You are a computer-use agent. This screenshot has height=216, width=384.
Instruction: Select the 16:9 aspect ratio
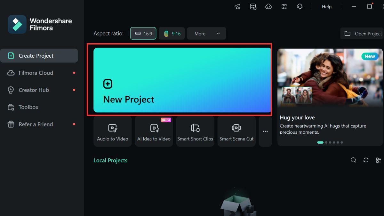(143, 34)
